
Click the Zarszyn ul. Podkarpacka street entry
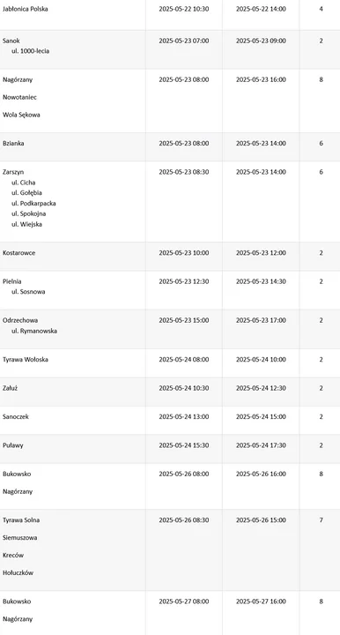point(33,204)
